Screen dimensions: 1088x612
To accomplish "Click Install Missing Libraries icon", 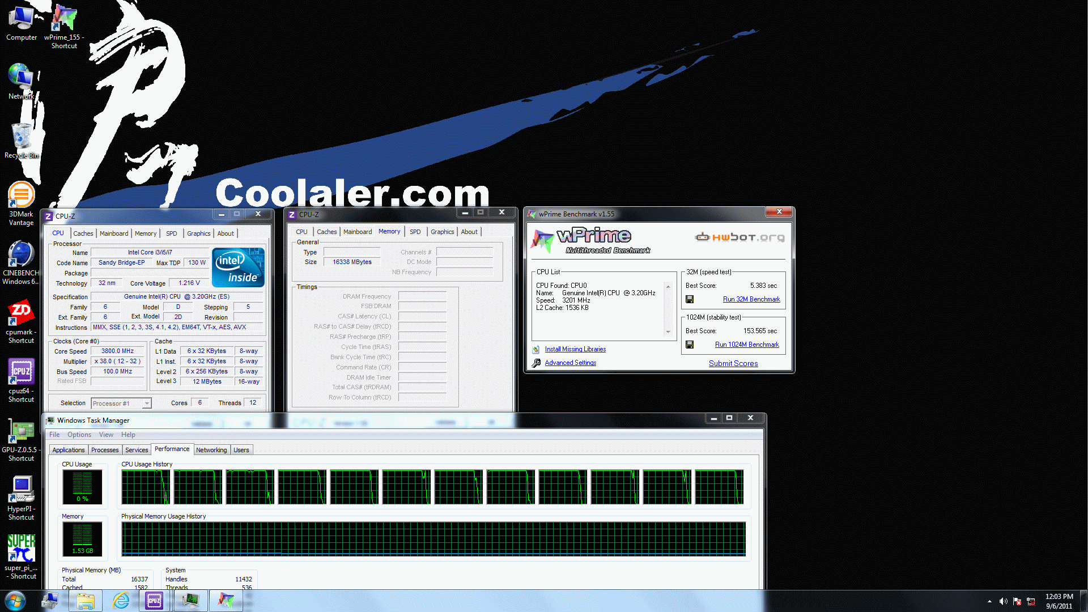I will [x=536, y=349].
